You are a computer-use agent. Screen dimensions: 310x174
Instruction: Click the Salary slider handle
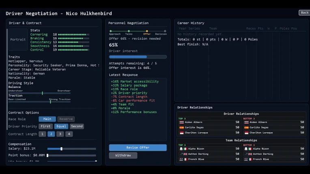point(62,149)
